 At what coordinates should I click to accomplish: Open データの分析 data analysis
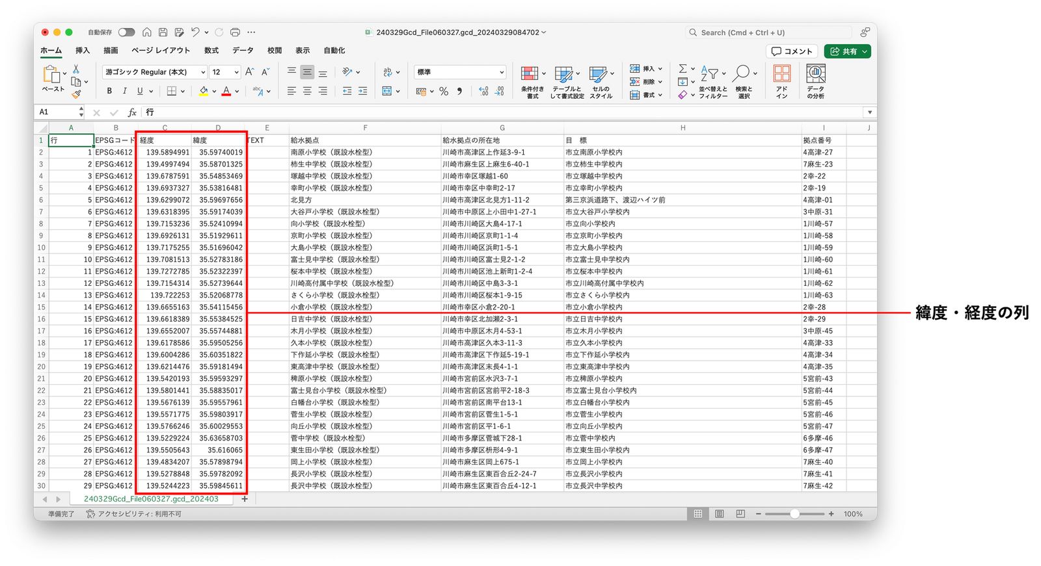coord(815,82)
